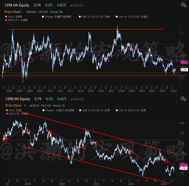Click the 2008 label on upper time axis
189x186 pixels.
coord(19,91)
